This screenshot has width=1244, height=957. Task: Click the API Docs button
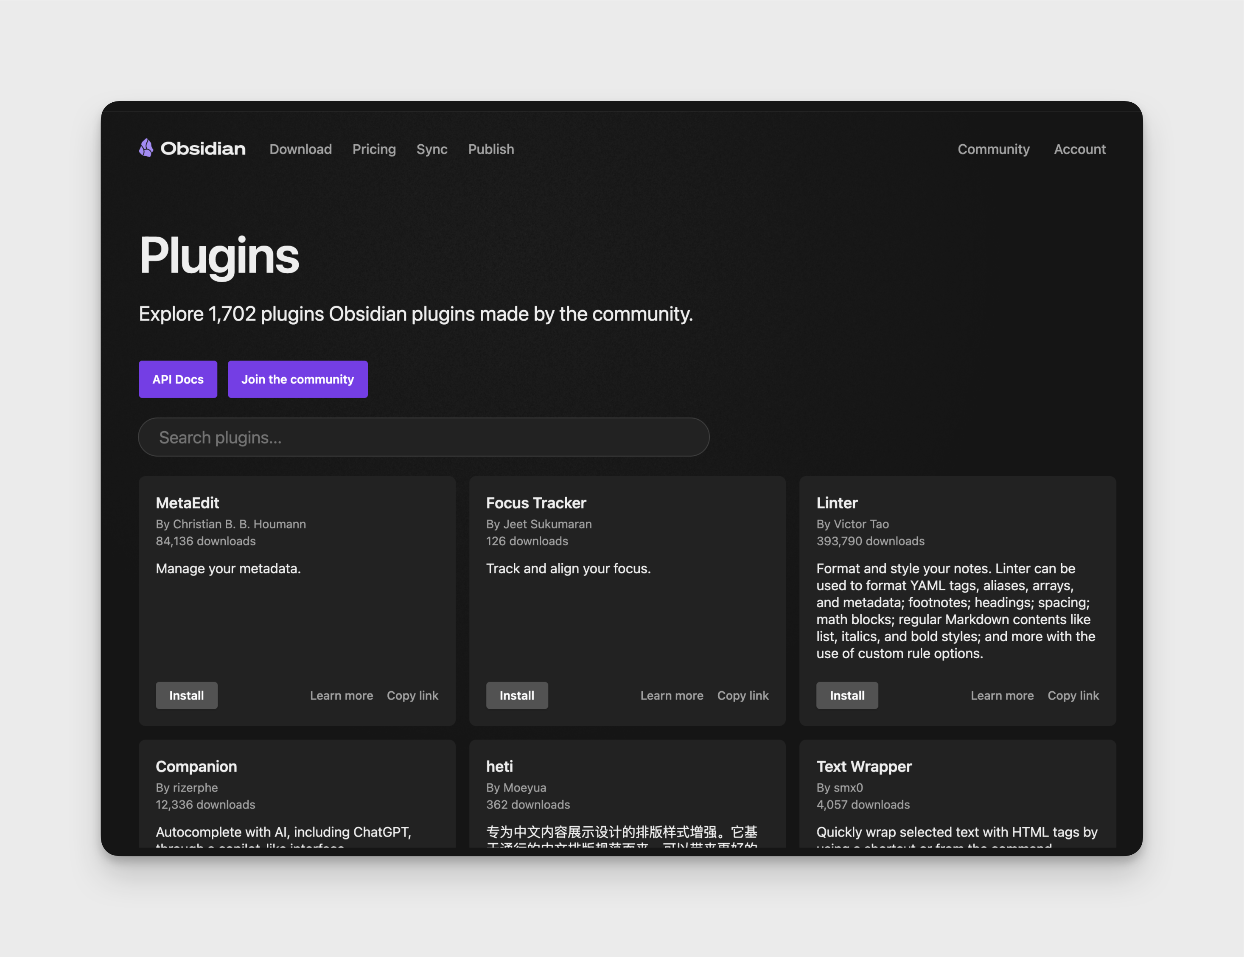click(x=178, y=379)
